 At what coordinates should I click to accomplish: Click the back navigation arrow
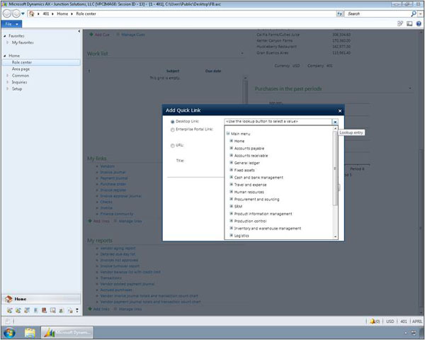coord(7,13)
